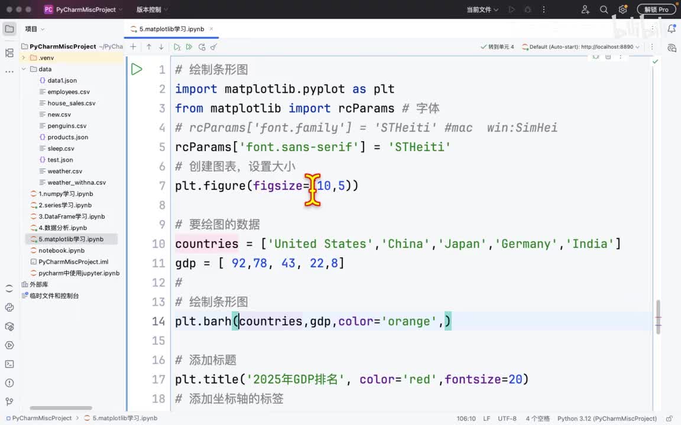Image resolution: width=681 pixels, height=425 pixels.
Task: Open products.json file
Action: pos(68,137)
